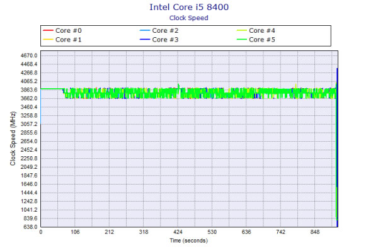Click the 4670.0 y-axis value
The height and width of the screenshot is (252, 378).
coord(29,55)
